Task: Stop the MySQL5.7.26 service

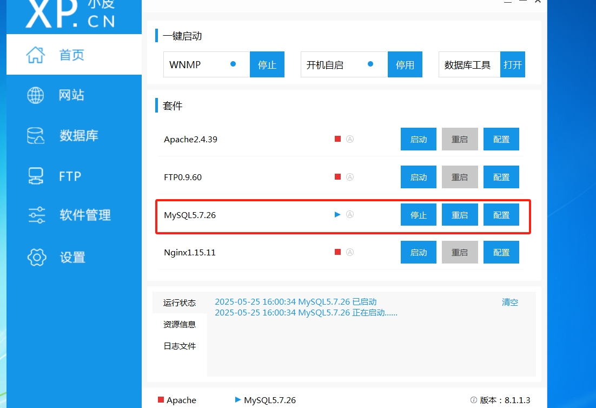Action: point(419,214)
